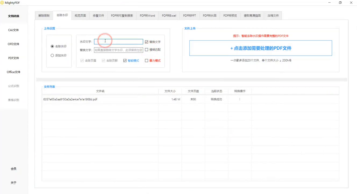Viewport: 357px width, 194px height.
Task: Click 点击添加需要处理的PDF文件 upload button
Action: pos(261,48)
